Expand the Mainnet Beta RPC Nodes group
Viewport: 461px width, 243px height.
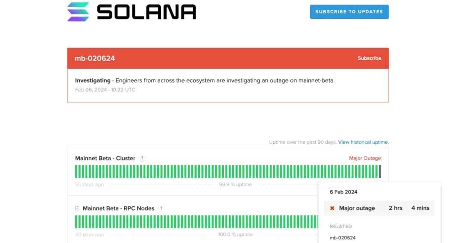coord(77,208)
